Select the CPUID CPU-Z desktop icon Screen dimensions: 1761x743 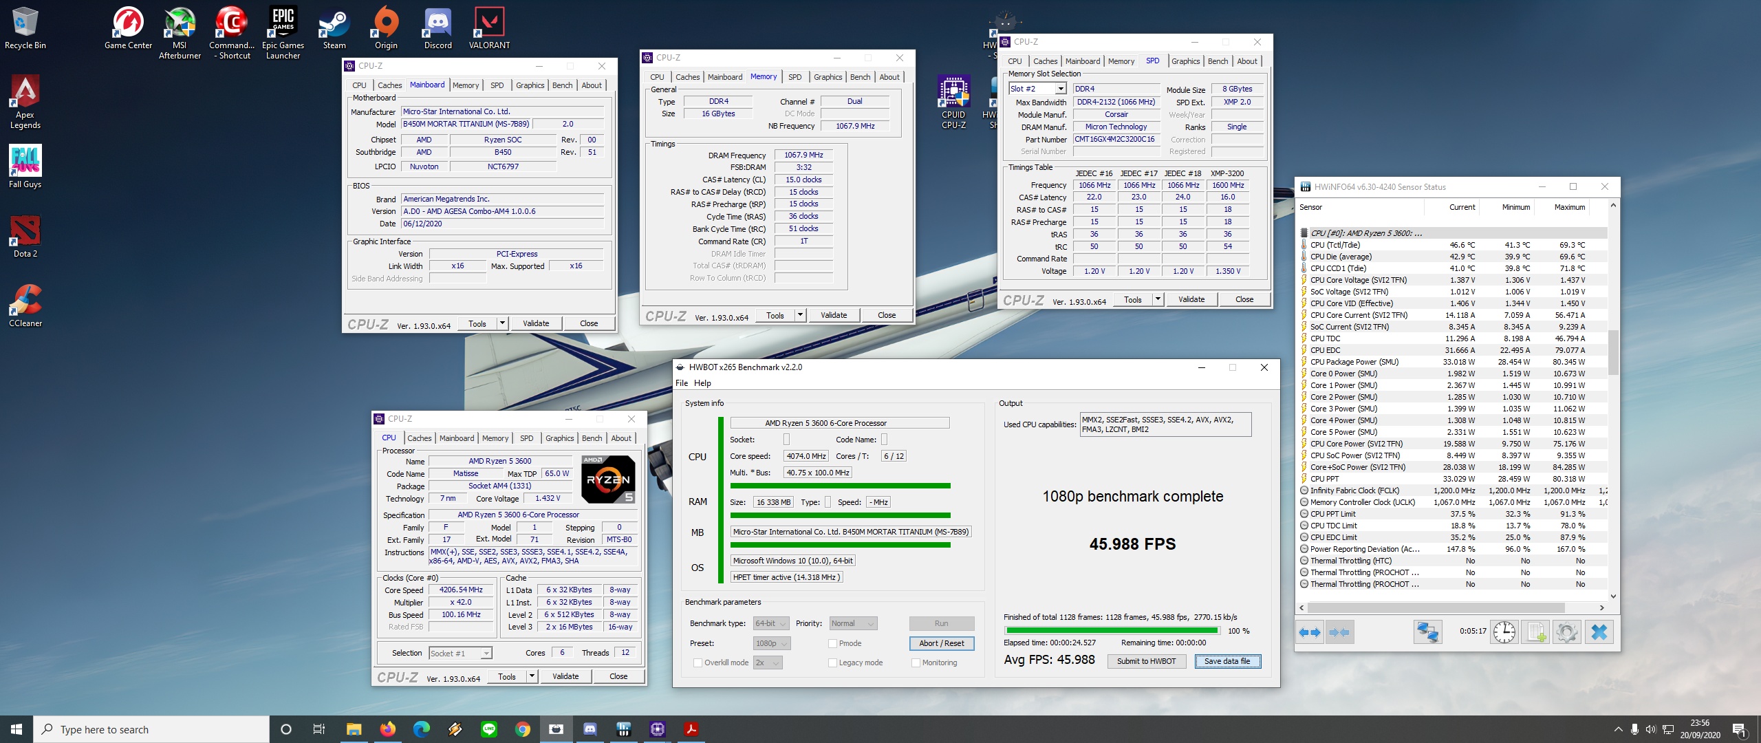coord(953,102)
